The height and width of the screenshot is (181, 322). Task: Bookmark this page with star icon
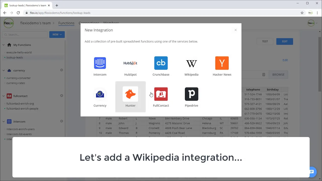302,13
